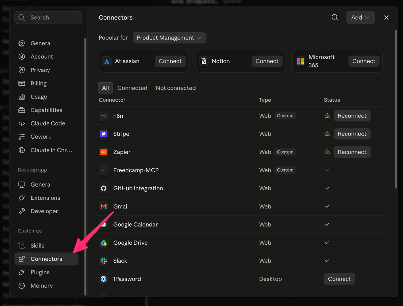Switch to the Connected filter tab
The image size is (403, 306).
pyautogui.click(x=132, y=88)
